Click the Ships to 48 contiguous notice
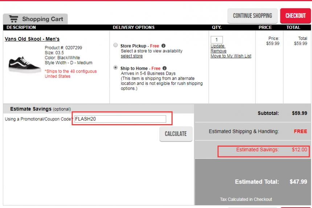Viewport: 312px width, 208px height. click(71, 74)
